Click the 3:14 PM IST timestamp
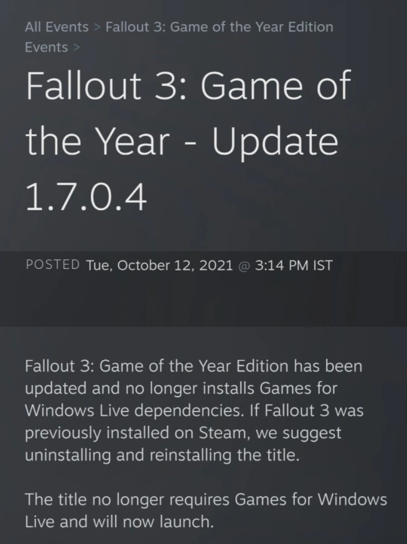407x544 pixels. 294,265
